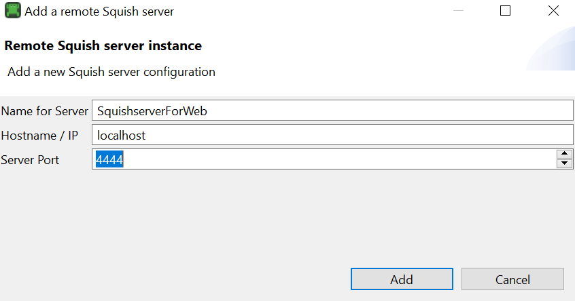Click into the Hostname / IP field
575x301 pixels.
point(333,136)
